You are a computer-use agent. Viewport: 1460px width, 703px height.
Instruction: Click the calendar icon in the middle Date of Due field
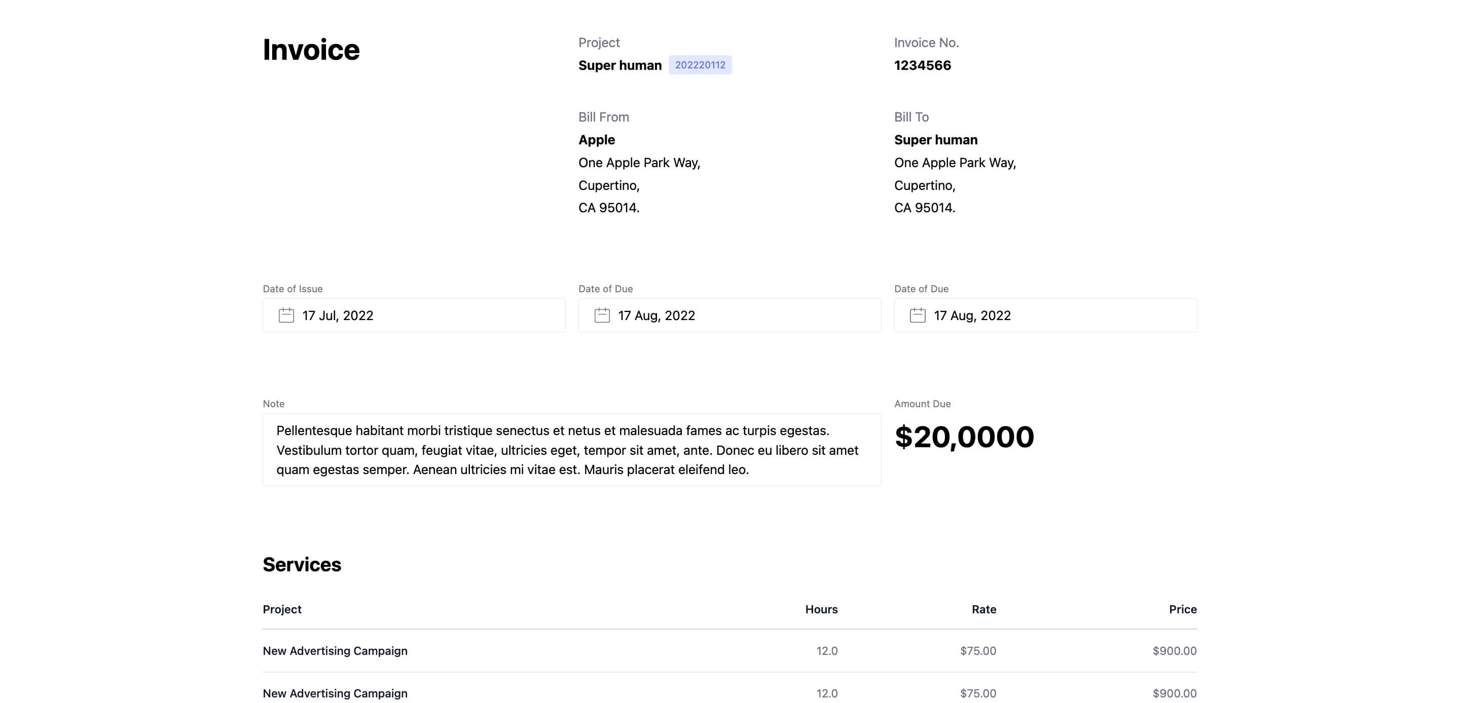pos(602,315)
